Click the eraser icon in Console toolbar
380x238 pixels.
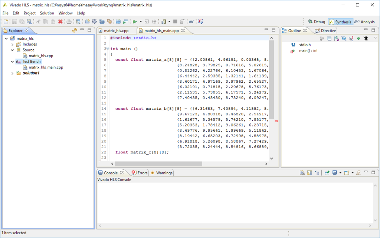(358, 173)
